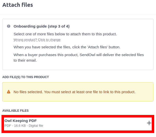
Task: Open the 'Wrong product? Click to change' link
Action: pos(37,40)
